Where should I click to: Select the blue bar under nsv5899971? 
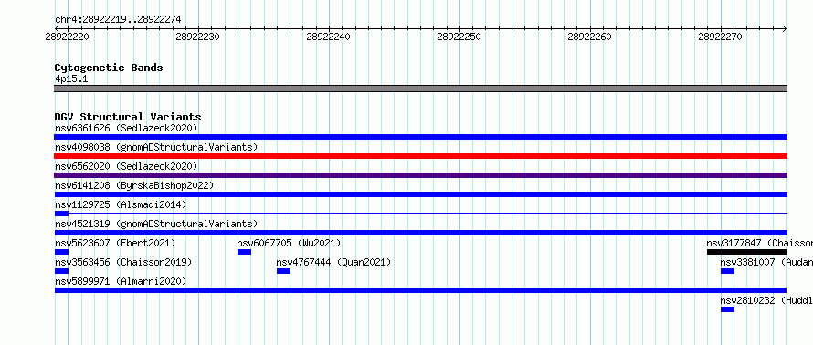420,290
